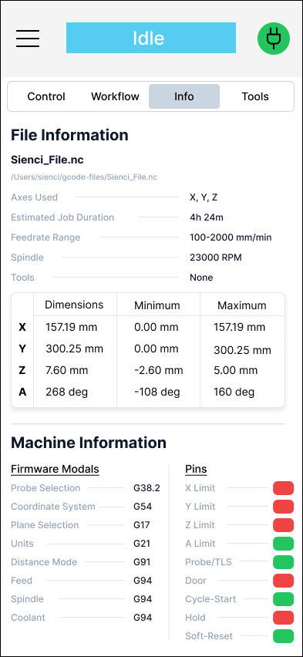Click the 4h 24m job duration value
Screen dimensions: 303x657
(x=207, y=217)
